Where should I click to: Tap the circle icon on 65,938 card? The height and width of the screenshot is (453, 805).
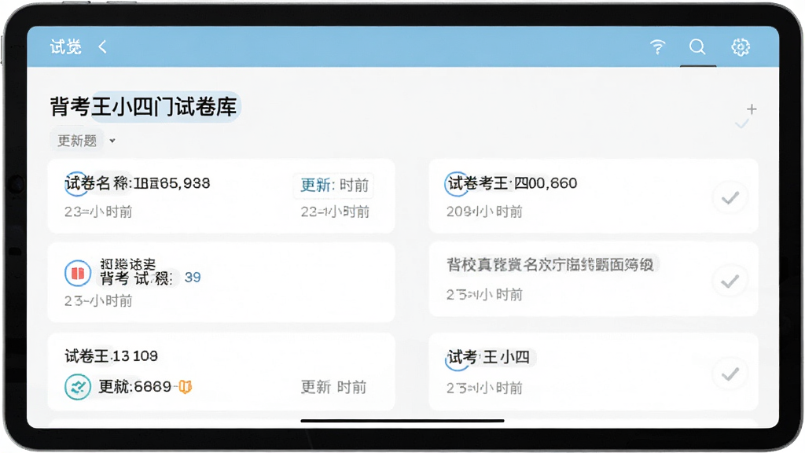[76, 183]
